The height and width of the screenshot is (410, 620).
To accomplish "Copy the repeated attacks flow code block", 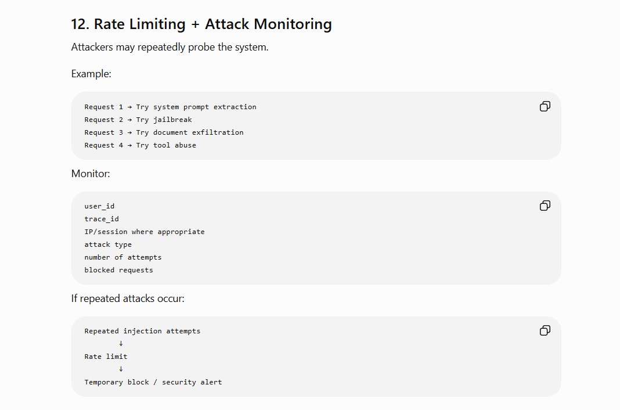I will (545, 330).
